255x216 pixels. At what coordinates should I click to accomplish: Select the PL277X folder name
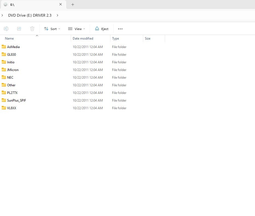coord(12,93)
